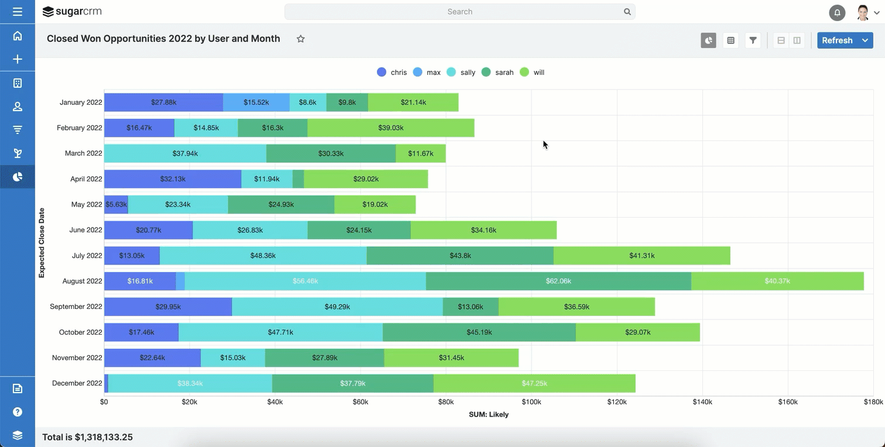Open the Contacts person icon in sidebar
This screenshot has width=885, height=447.
pyautogui.click(x=18, y=106)
